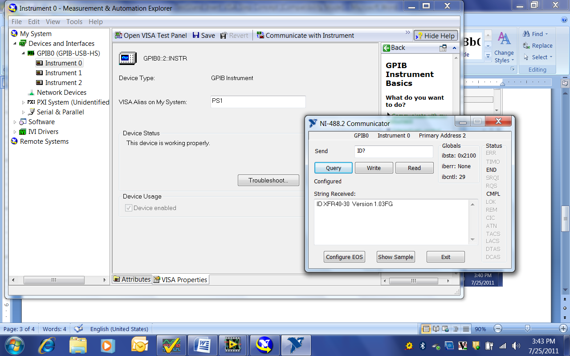Switch Word to Print Layout view
Screen dimensions: 570x356
coord(426,329)
